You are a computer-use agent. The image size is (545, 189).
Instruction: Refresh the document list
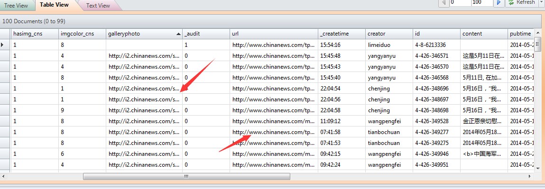tap(522, 2)
